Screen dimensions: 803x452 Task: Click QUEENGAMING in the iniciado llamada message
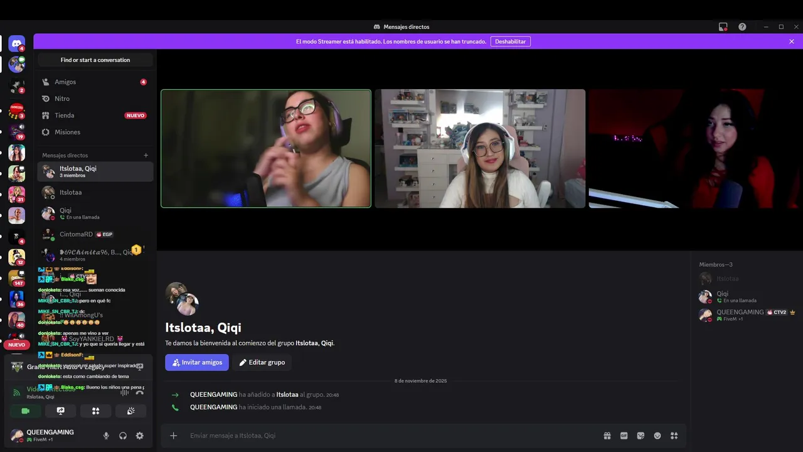213,407
